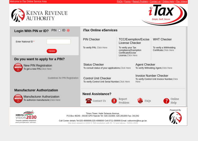Click the WHT Checker heading

[162, 39]
